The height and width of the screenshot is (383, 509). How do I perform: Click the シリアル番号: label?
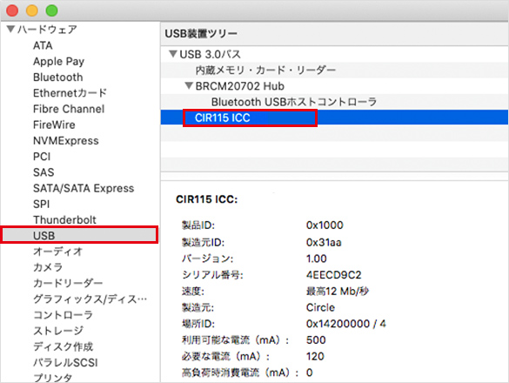point(212,275)
